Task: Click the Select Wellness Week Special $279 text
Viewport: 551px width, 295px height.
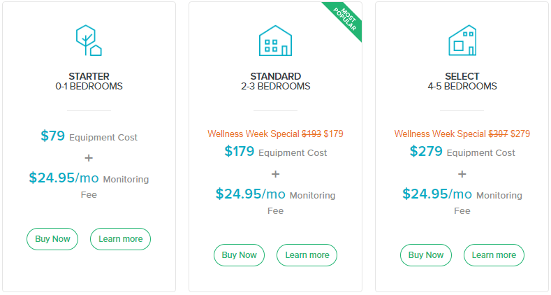Action: [x=462, y=134]
